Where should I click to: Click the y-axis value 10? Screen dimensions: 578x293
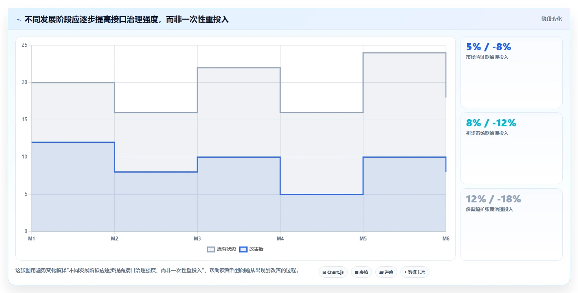coord(24,157)
